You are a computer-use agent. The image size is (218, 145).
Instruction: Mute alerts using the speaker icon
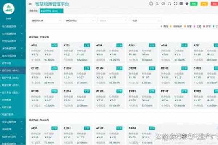pos(163,4)
